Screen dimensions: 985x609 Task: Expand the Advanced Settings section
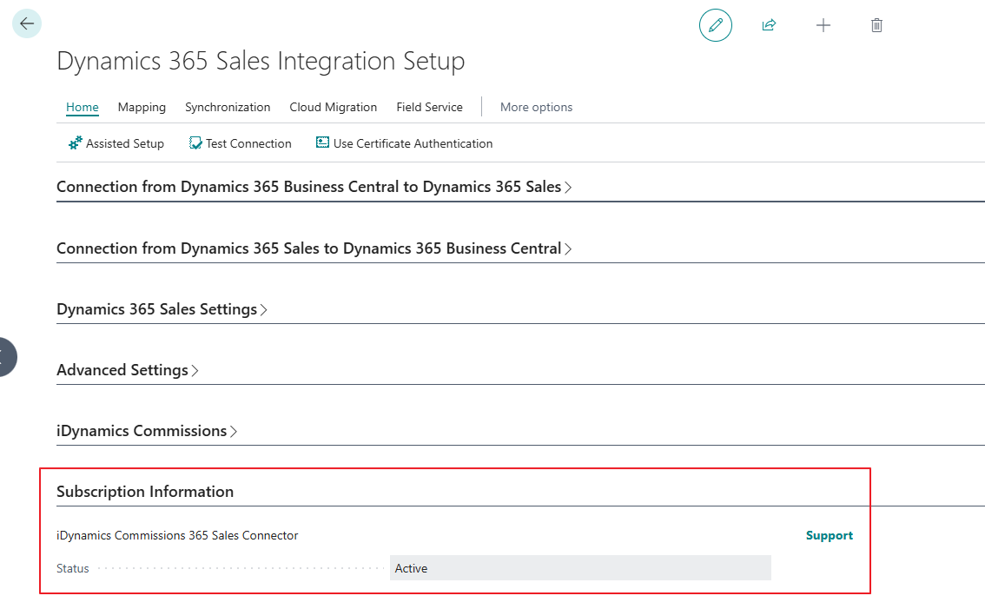coord(128,370)
